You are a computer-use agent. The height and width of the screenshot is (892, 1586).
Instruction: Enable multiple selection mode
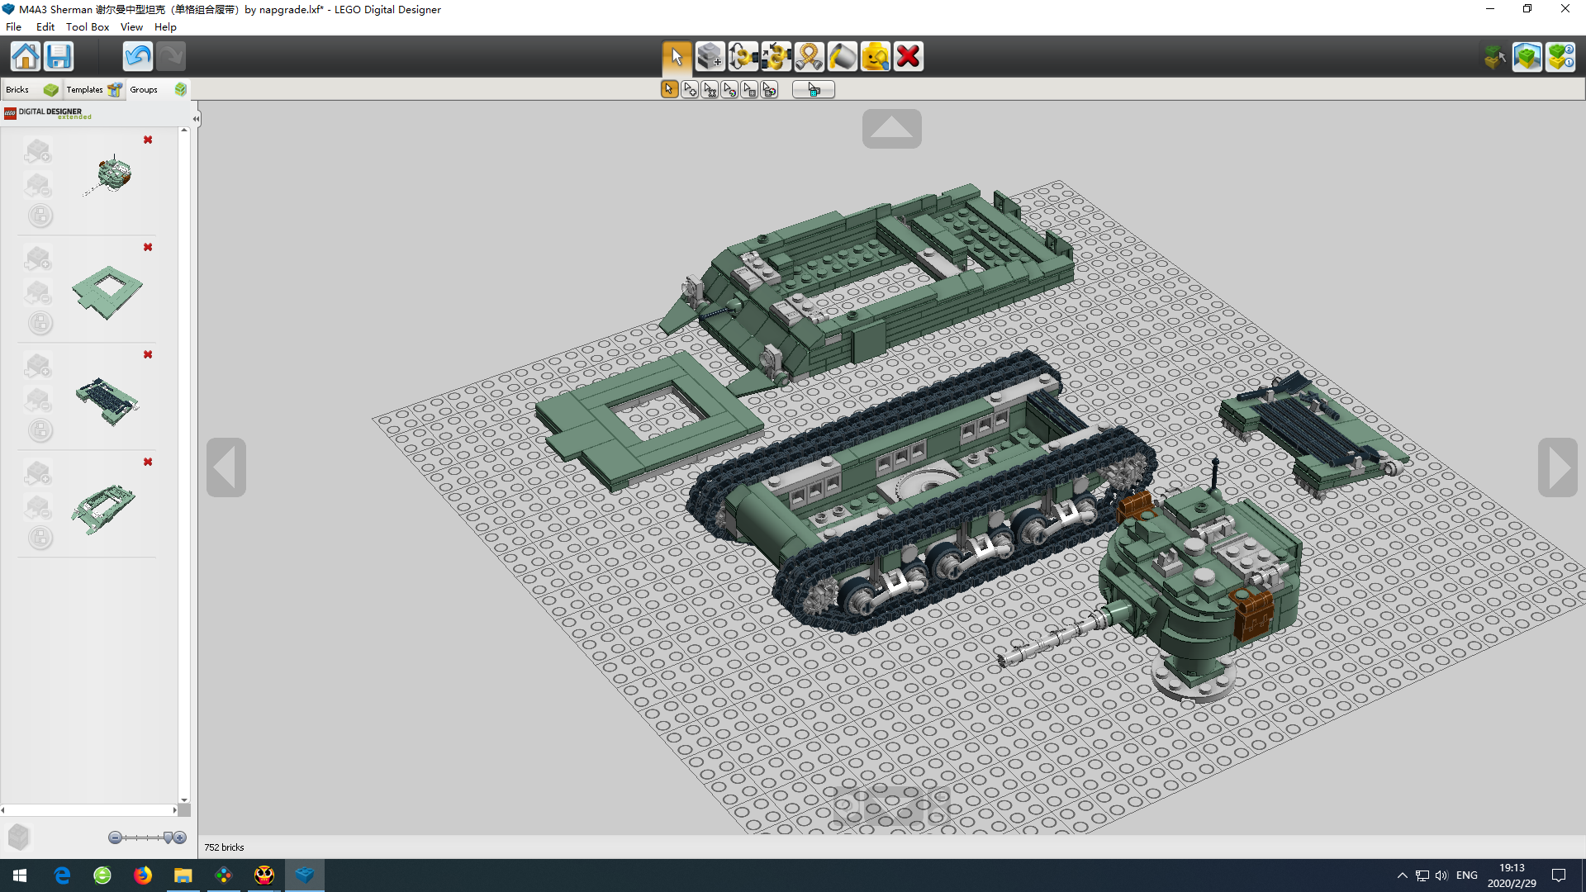(x=690, y=89)
